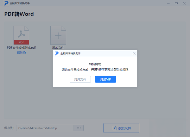Click the document-plus icon in 添加文件 button
The height and width of the screenshot is (137, 190).
click(x=114, y=128)
